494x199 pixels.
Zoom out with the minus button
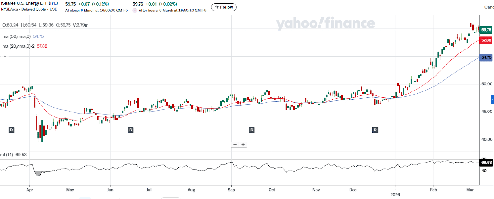pyautogui.click(x=235, y=145)
